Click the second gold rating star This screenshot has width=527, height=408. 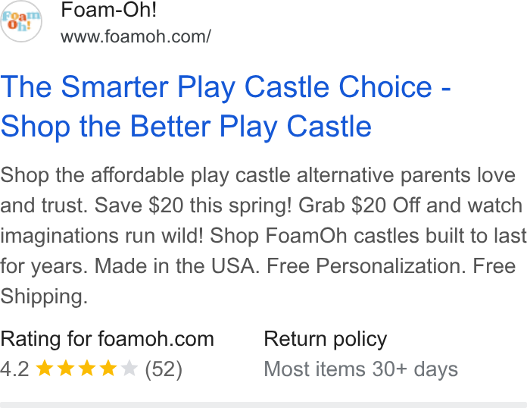click(66, 368)
